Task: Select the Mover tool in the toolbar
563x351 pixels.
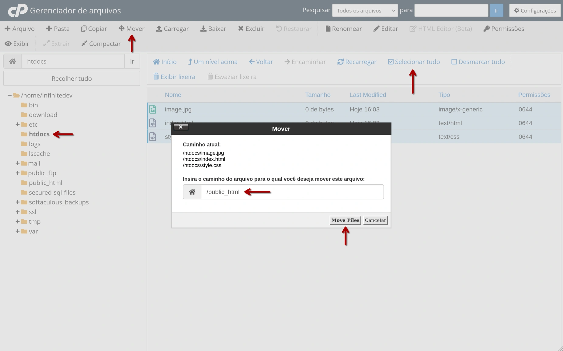Action: [x=131, y=29]
